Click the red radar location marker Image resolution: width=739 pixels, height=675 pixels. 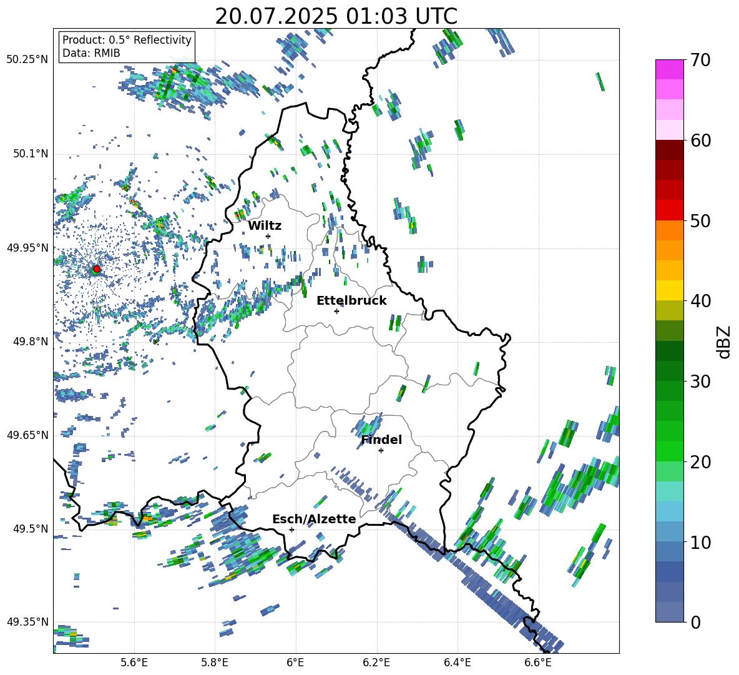coord(97,269)
